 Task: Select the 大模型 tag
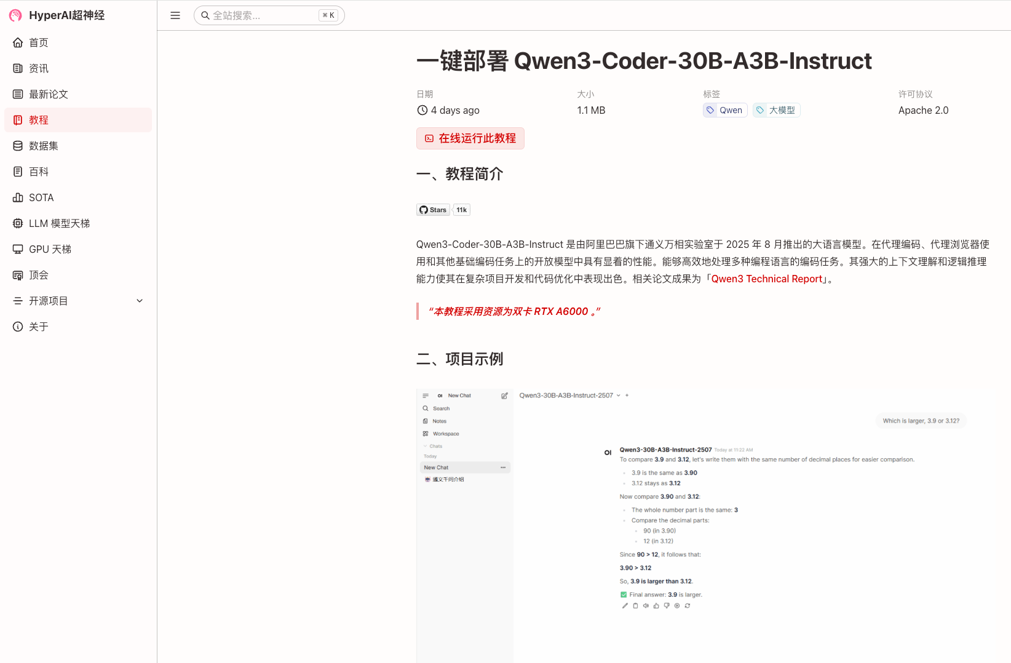776,109
